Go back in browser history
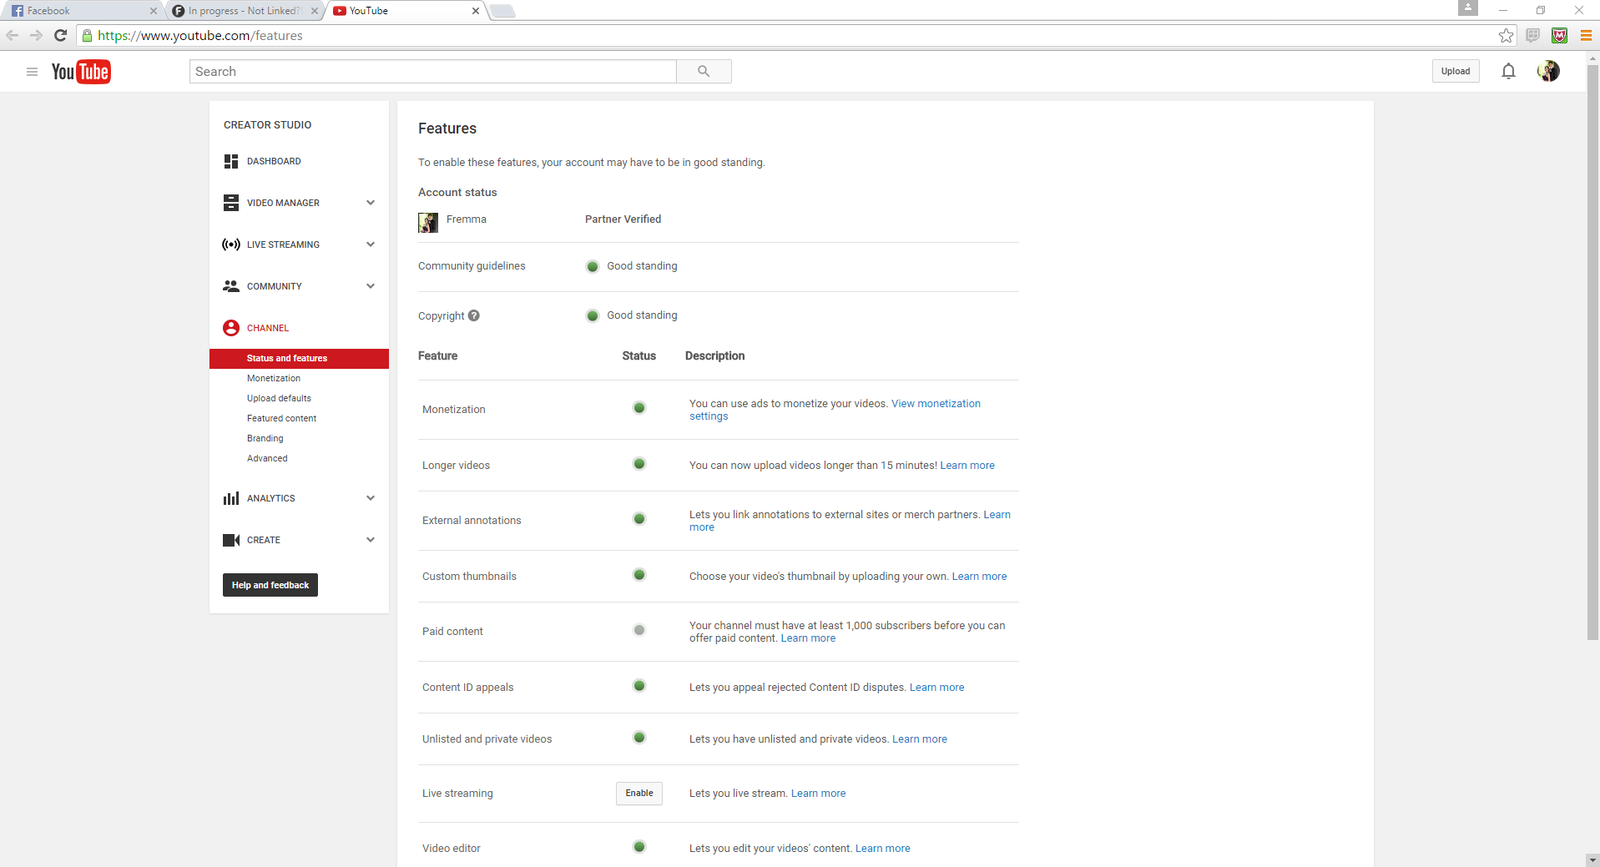 tap(13, 35)
